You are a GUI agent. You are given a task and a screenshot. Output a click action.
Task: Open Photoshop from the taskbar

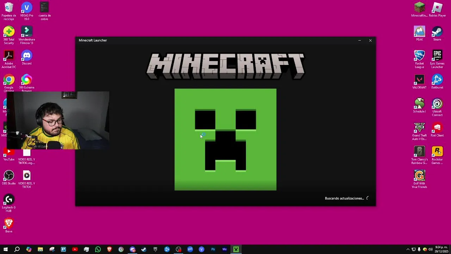(x=213, y=249)
